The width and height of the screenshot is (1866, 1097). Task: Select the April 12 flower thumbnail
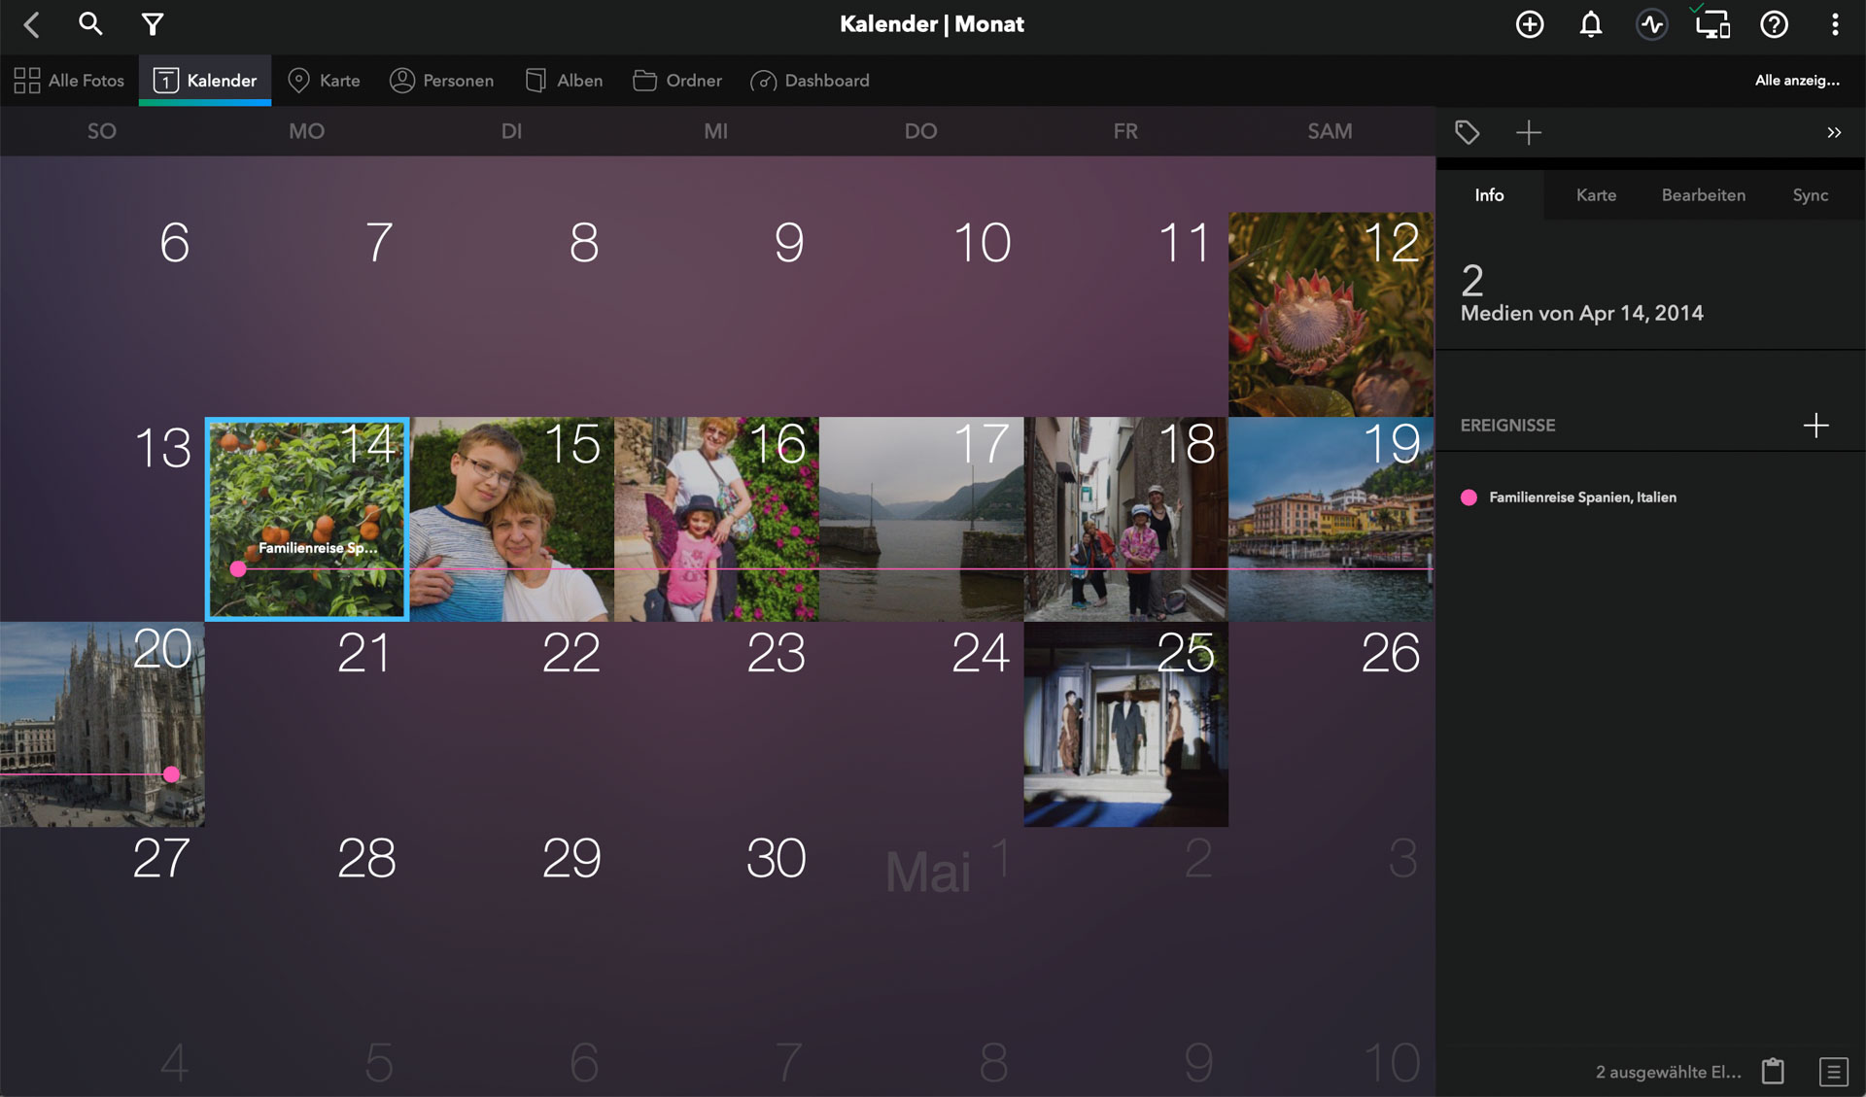coord(1330,315)
